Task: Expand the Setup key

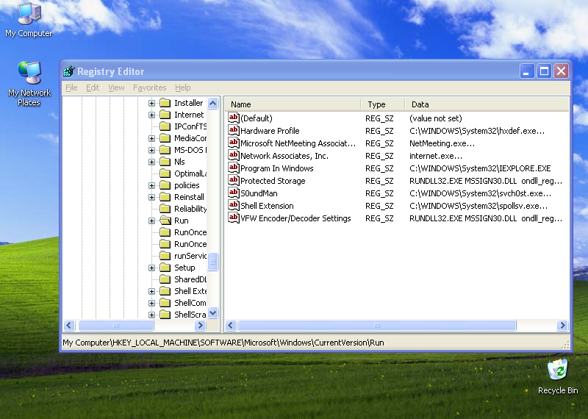Action: [151, 268]
